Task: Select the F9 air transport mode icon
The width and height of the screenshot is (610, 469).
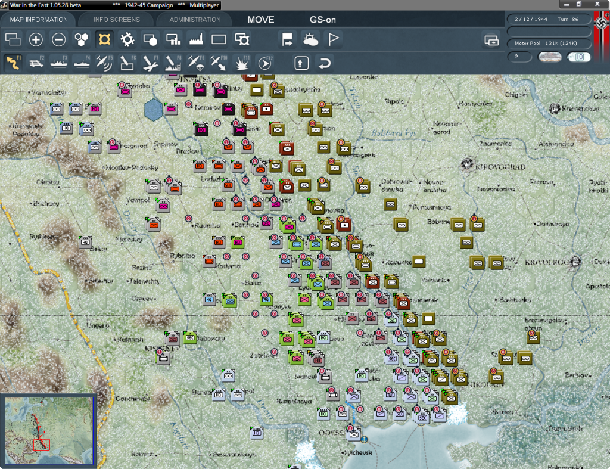Action: click(195, 63)
